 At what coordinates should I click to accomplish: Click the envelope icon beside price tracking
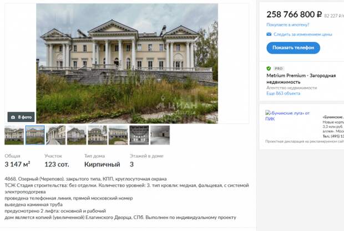tap(269, 34)
